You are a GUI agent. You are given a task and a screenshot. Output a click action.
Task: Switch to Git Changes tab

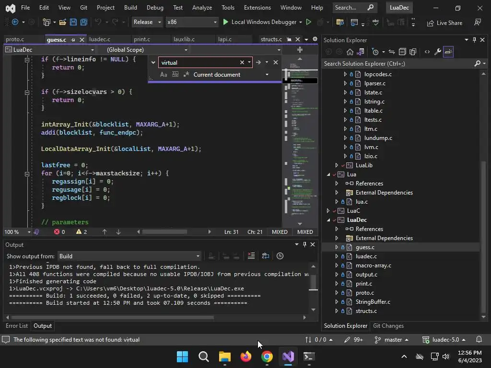(x=388, y=326)
